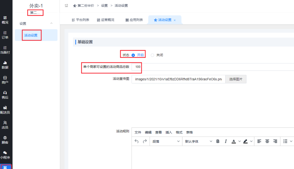Open text color picker dropdown arrow
The height and width of the screenshot is (169, 294).
[x=239, y=141]
